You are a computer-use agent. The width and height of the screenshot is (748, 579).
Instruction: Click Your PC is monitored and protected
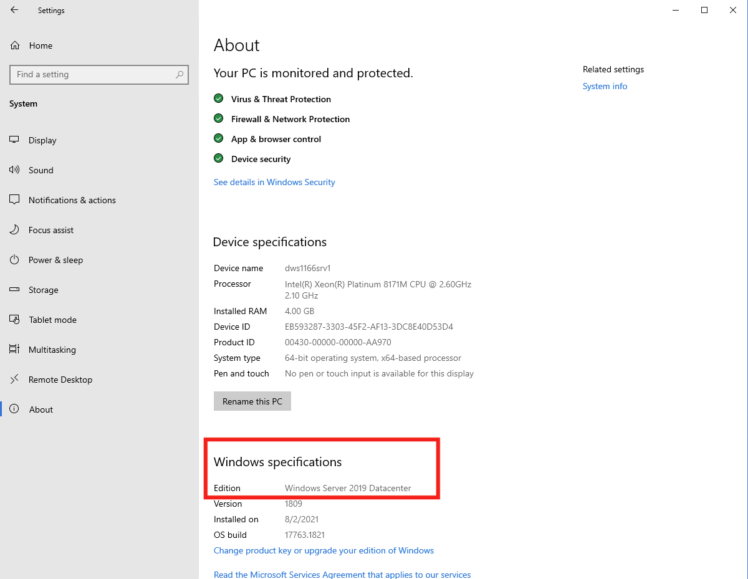click(314, 73)
